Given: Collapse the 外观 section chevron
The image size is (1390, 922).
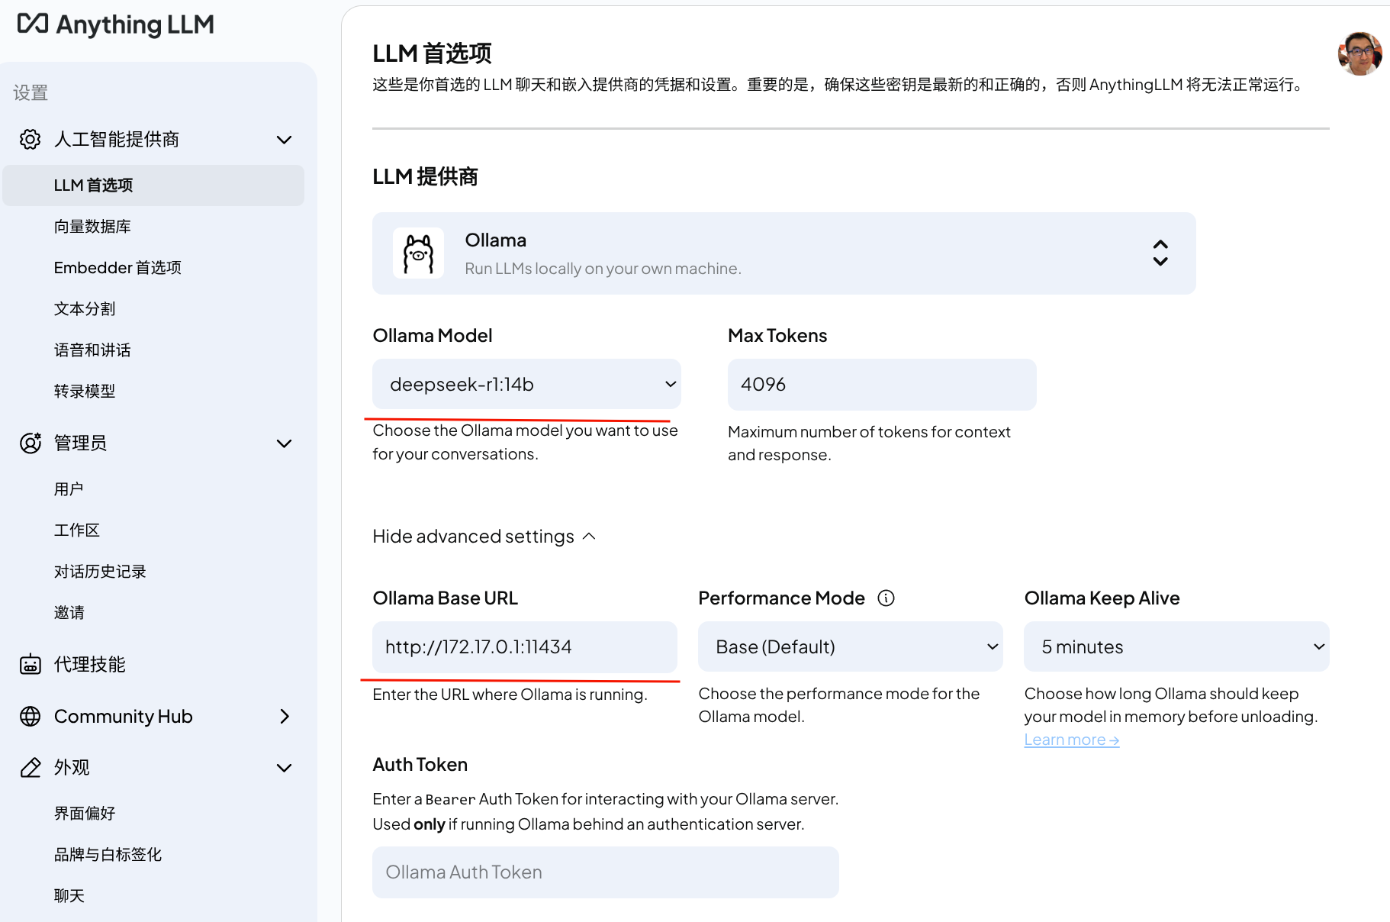Looking at the screenshot, I should coord(285,768).
